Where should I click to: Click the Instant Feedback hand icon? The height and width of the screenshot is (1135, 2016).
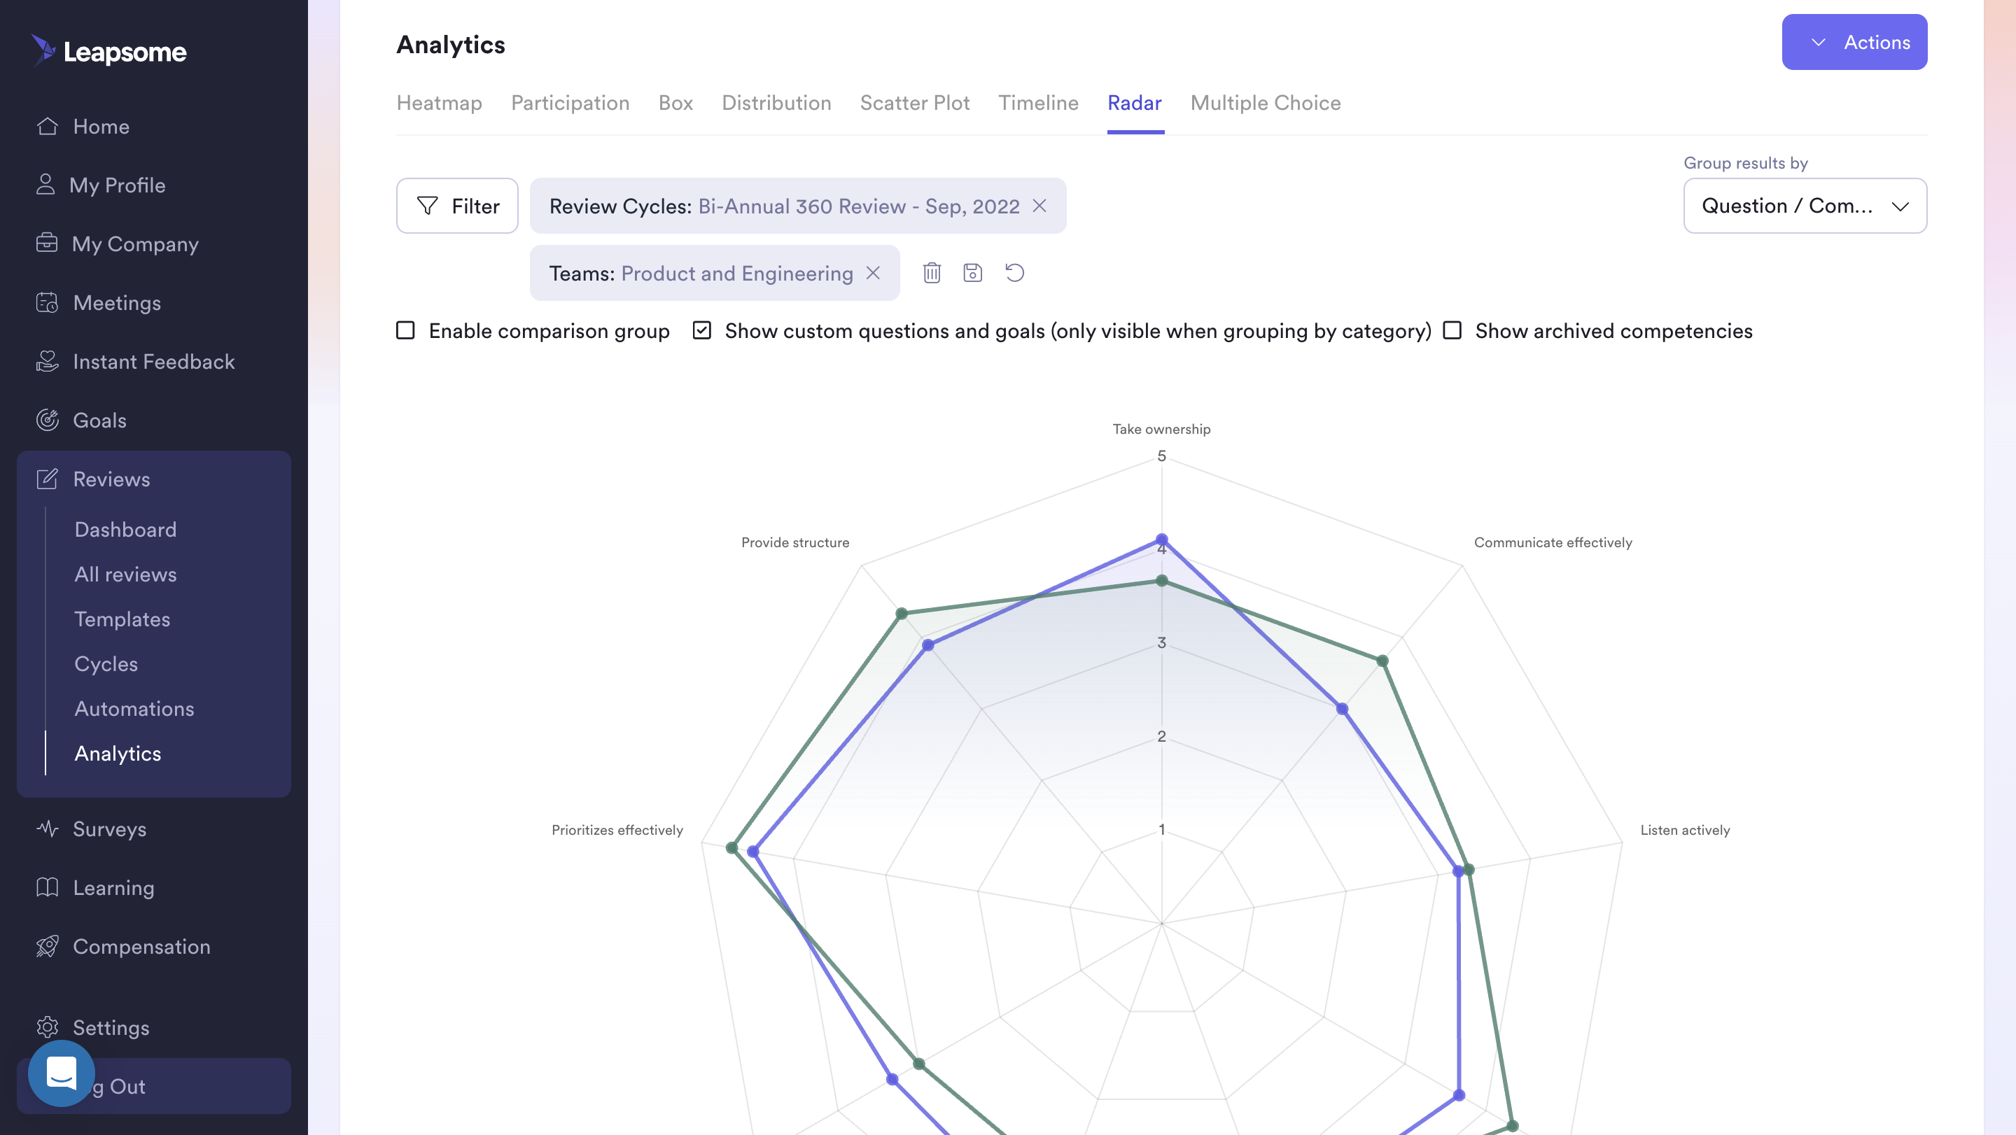coord(47,360)
